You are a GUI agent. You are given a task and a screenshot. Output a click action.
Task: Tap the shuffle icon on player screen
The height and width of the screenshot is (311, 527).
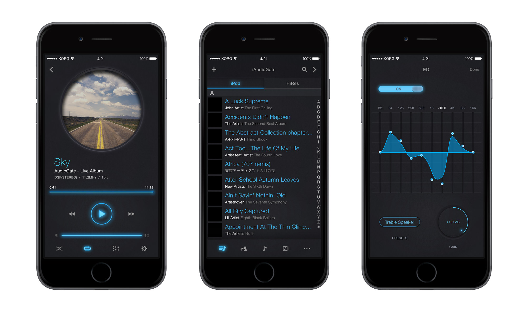pyautogui.click(x=61, y=247)
